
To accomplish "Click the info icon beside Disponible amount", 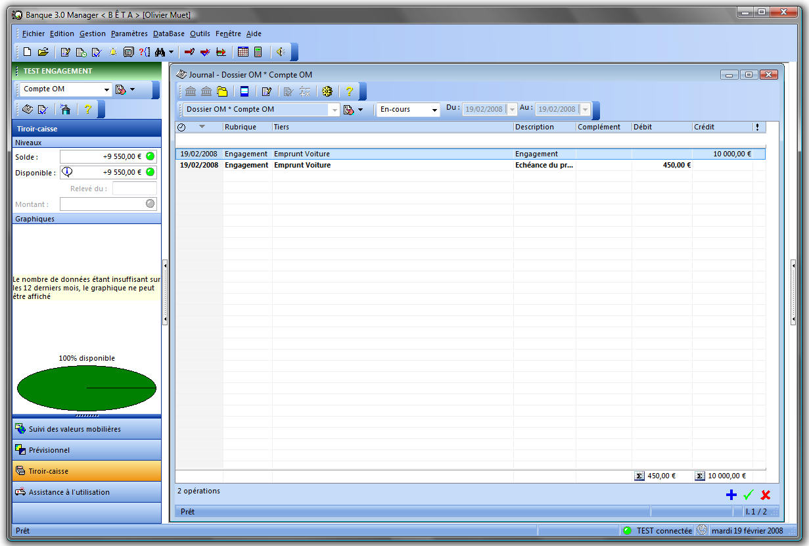I will [x=68, y=172].
